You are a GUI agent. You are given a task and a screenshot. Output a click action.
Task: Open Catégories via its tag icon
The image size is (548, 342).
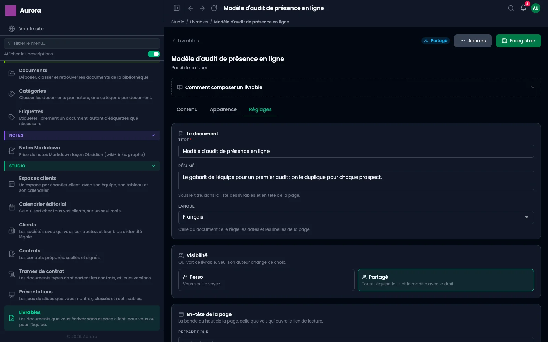click(12, 94)
